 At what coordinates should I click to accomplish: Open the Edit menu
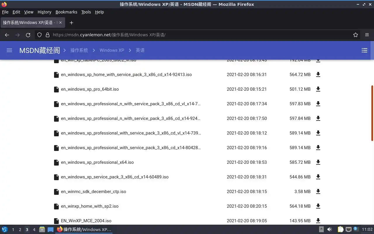point(16,12)
